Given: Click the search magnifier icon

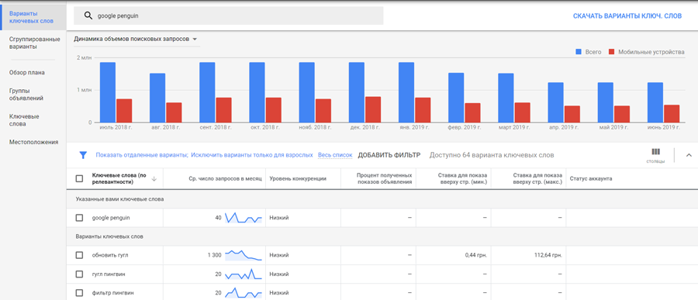Looking at the screenshot, I should pyautogui.click(x=88, y=16).
